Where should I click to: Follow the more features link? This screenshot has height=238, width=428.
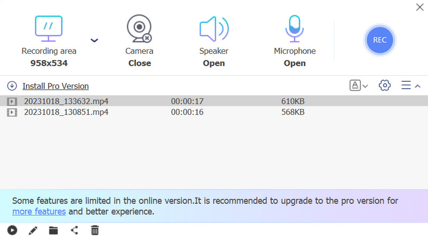click(39, 212)
